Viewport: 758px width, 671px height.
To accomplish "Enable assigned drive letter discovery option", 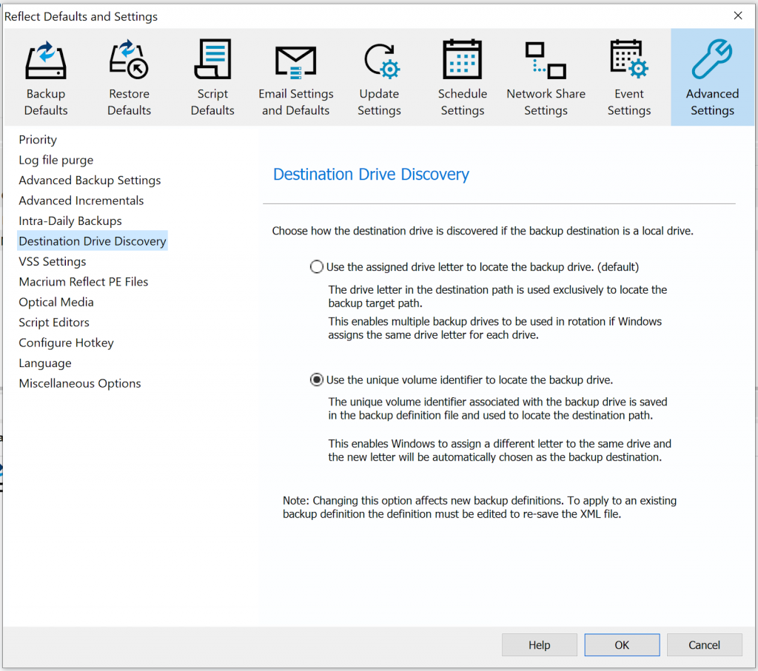I will 316,266.
